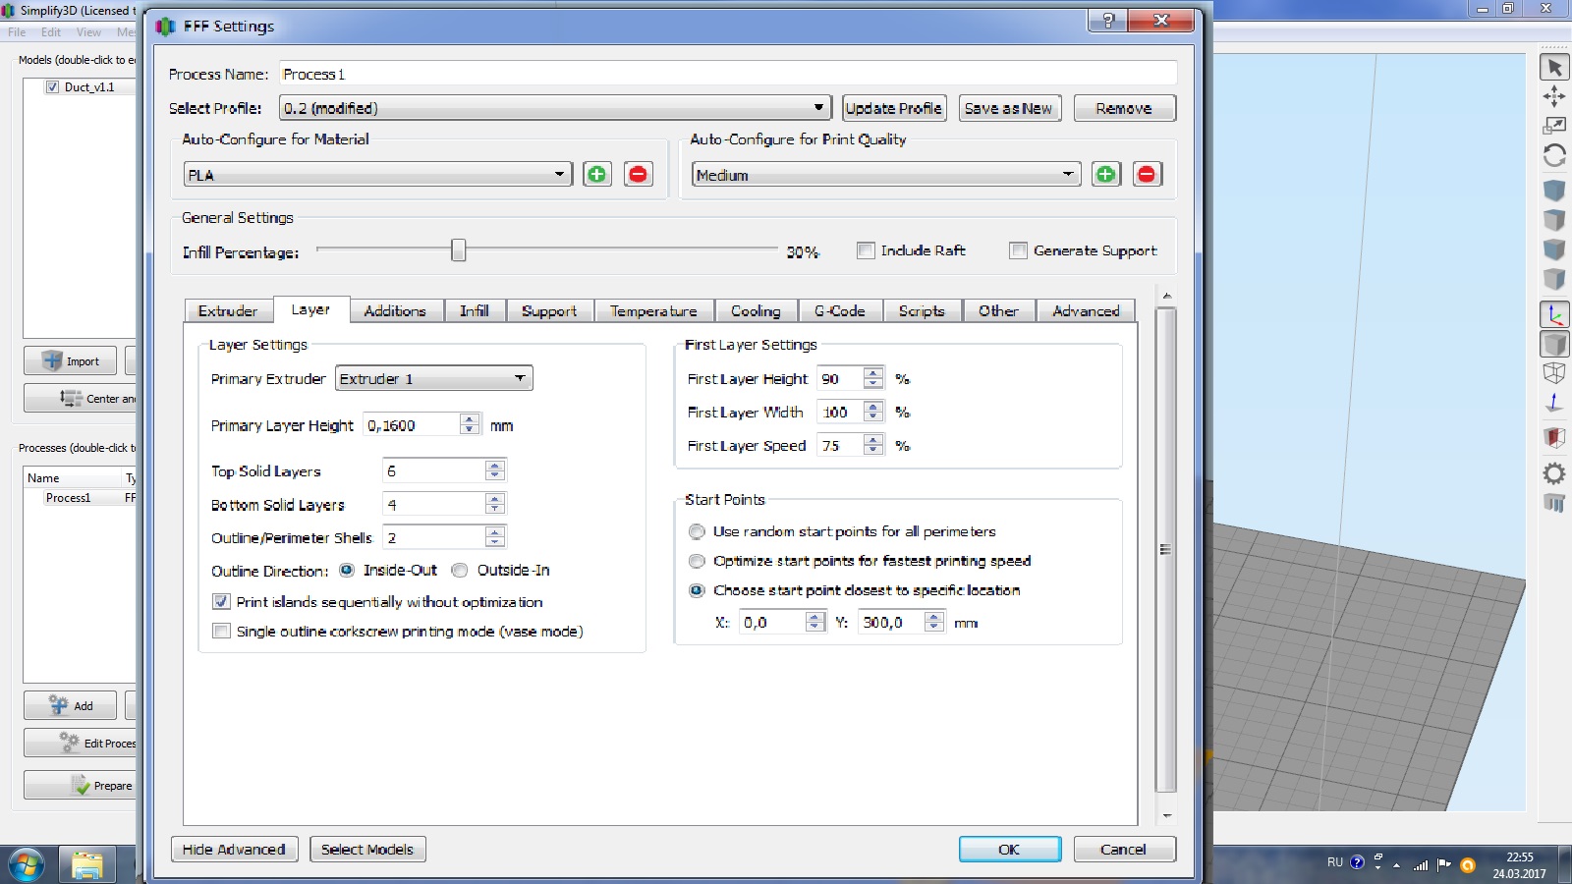Click the FFF Settings vertical scrollbar

click(1166, 550)
